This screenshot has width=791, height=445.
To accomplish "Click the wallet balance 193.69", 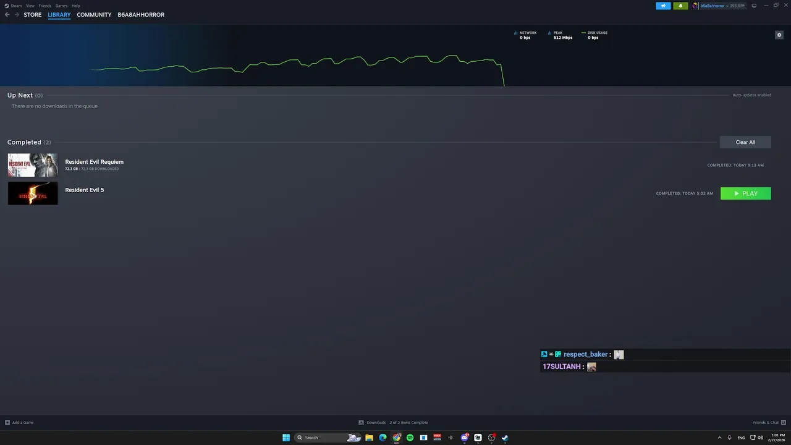I will pos(737,6).
